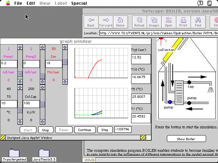Image resolution: width=218 pixels, height=163 pixels.
Task: Open the Transfergebied folder on desktop
Action: click(x=14, y=155)
